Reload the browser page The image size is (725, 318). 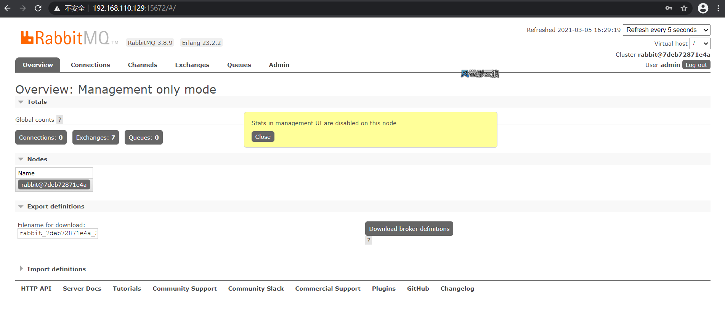point(38,8)
